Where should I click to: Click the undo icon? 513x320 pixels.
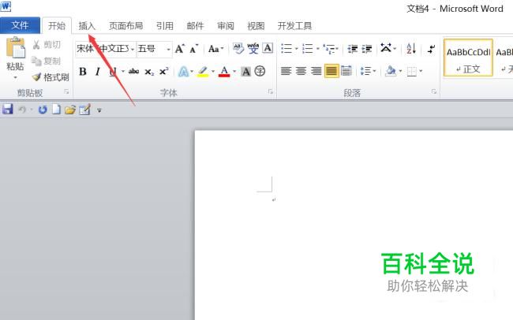tap(22, 110)
